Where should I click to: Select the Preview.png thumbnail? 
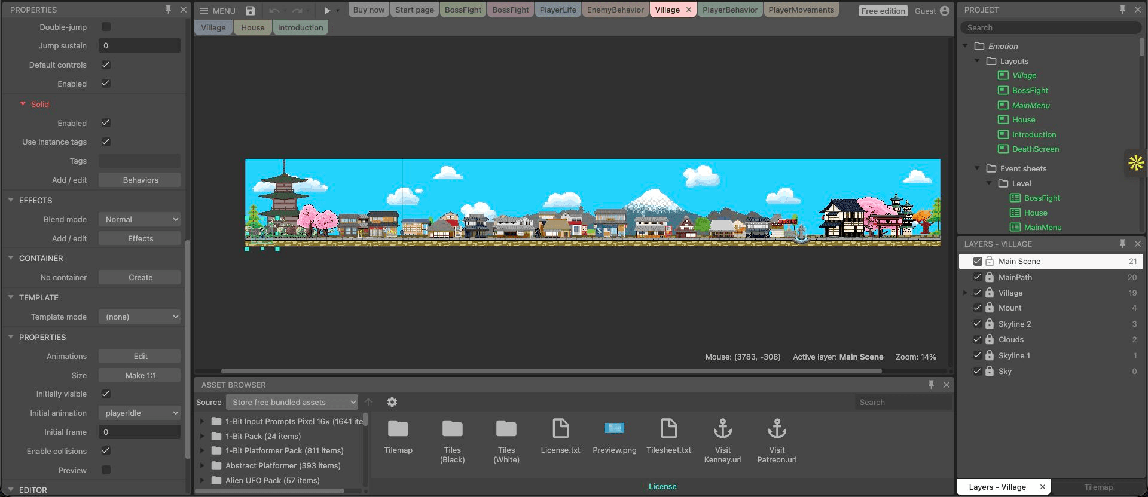(x=615, y=437)
